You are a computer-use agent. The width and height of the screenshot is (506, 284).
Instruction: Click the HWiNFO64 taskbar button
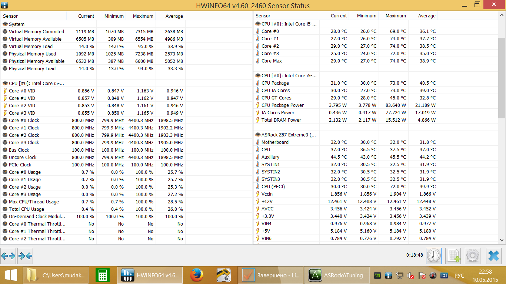(150, 275)
